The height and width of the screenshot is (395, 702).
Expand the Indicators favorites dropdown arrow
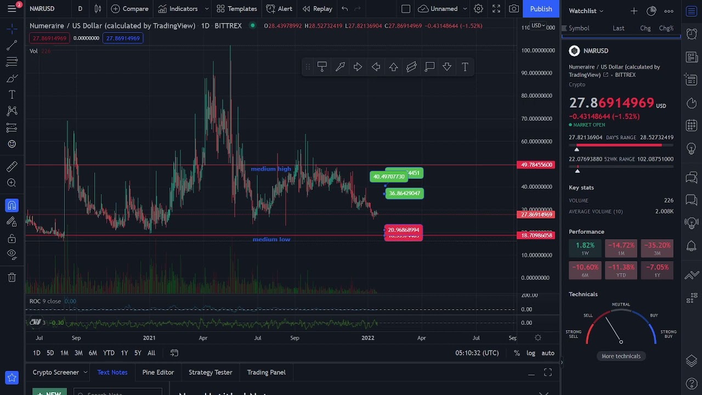pos(207,9)
